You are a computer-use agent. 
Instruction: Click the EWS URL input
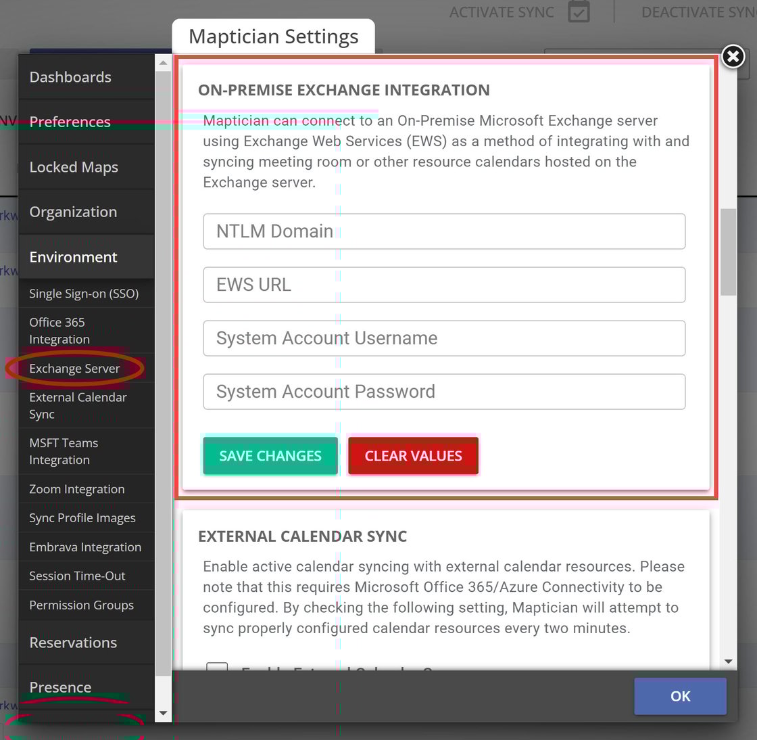click(x=444, y=285)
